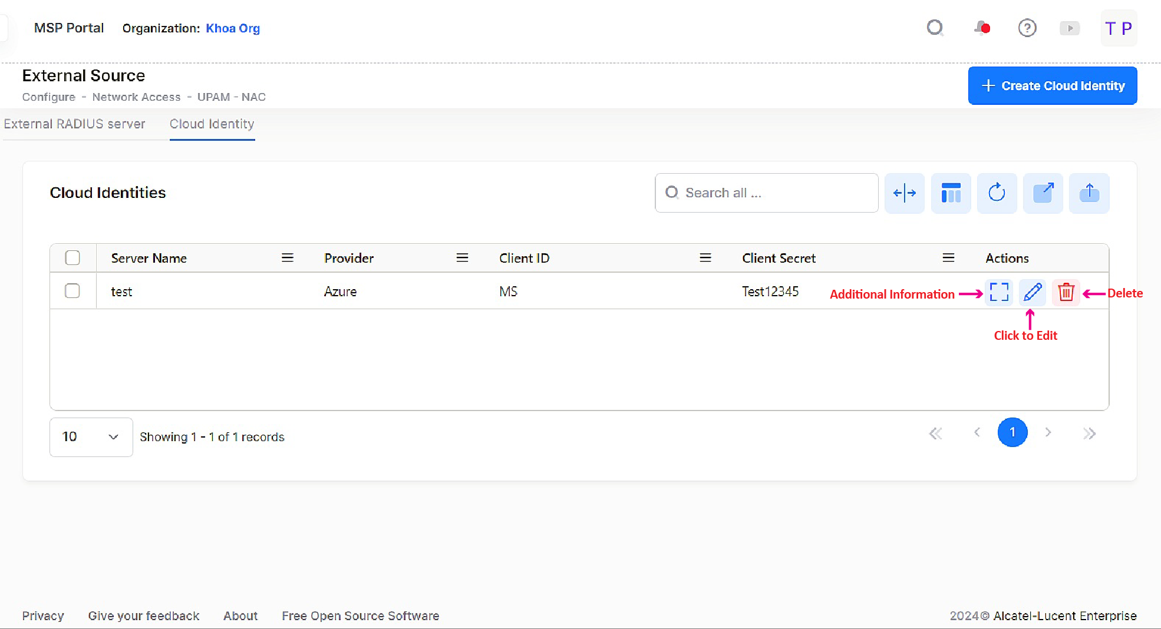1161x629 pixels.
Task: Open the column chooser table icon
Action: pos(951,193)
